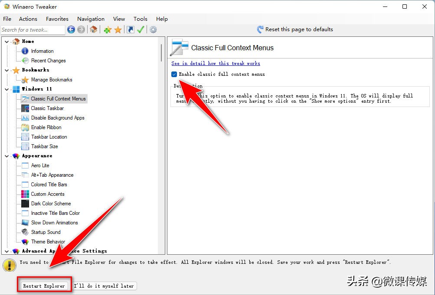Open the Tools menu
Image resolution: width=435 pixels, height=295 pixels.
coord(141,19)
